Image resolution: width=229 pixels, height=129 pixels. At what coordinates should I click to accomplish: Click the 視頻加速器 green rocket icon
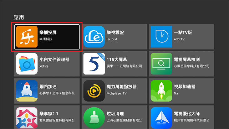(x=161, y=91)
